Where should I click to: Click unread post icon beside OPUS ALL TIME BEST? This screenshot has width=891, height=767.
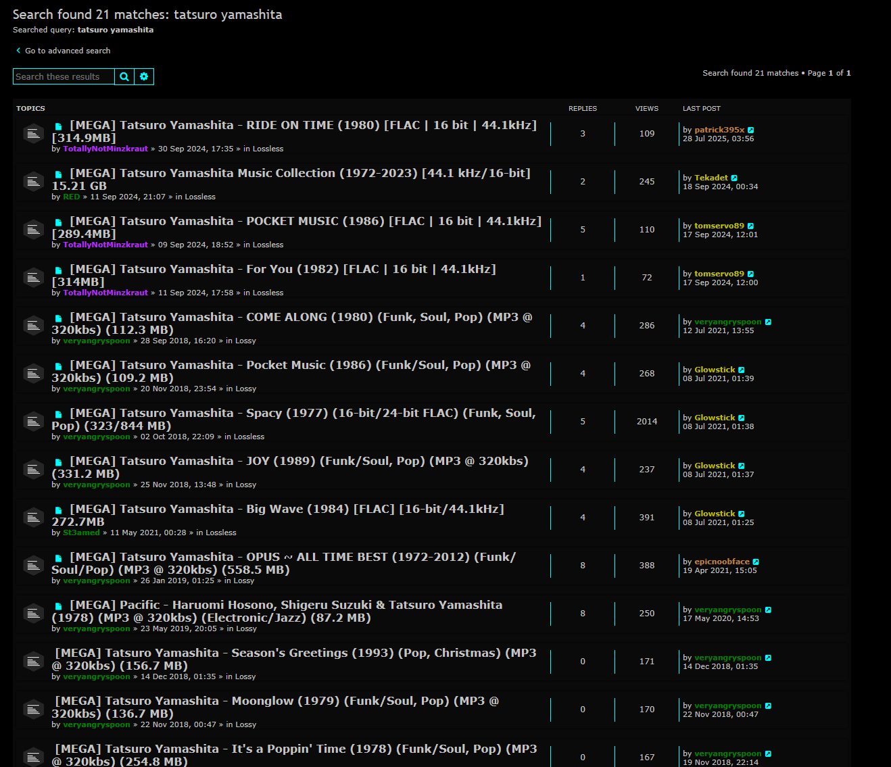59,558
